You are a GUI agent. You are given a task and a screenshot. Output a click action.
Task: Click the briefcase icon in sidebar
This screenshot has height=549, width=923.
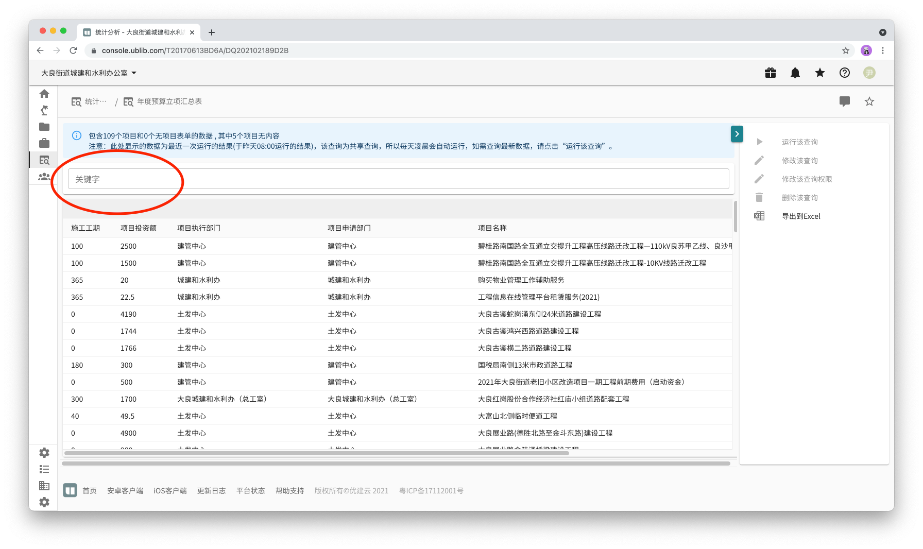click(x=44, y=143)
